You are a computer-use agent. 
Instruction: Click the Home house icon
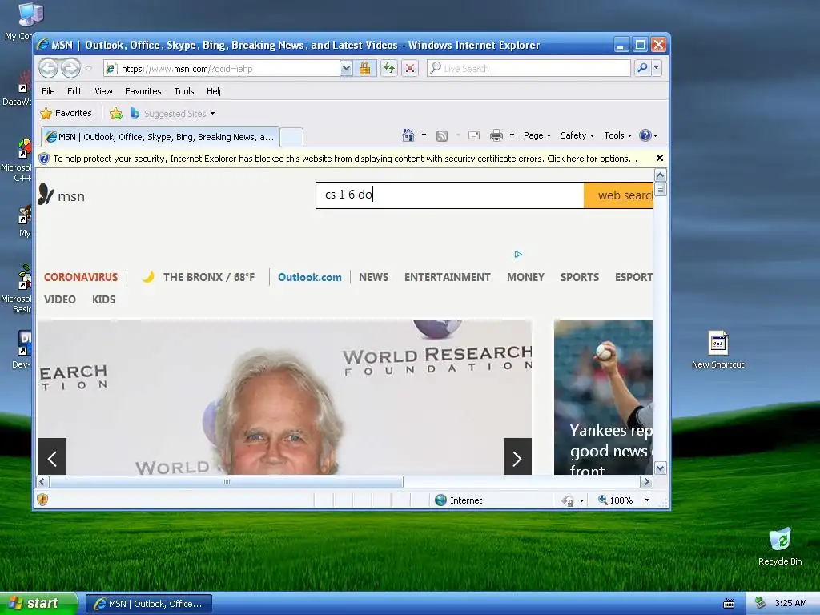tap(408, 135)
